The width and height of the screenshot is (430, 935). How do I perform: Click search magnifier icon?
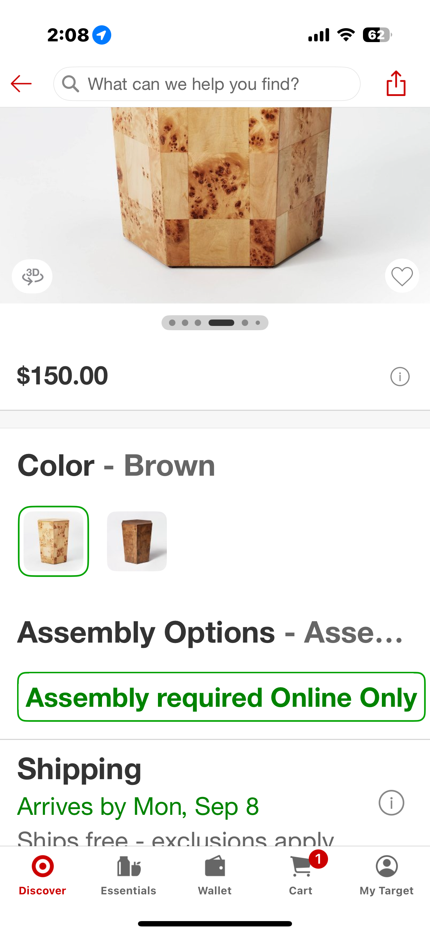pyautogui.click(x=70, y=84)
